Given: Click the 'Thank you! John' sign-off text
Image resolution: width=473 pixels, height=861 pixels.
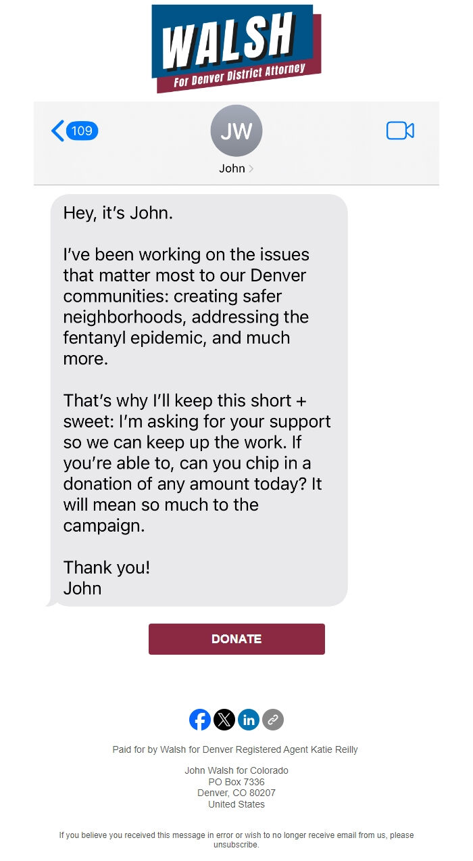Looking at the screenshot, I should pos(106,578).
